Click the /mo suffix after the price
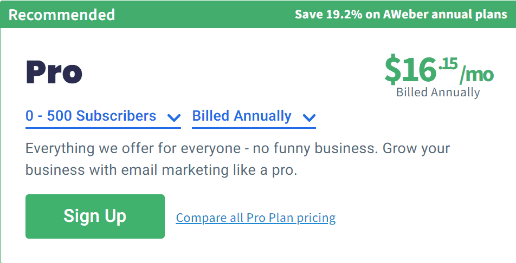The height and width of the screenshot is (263, 516). point(476,75)
